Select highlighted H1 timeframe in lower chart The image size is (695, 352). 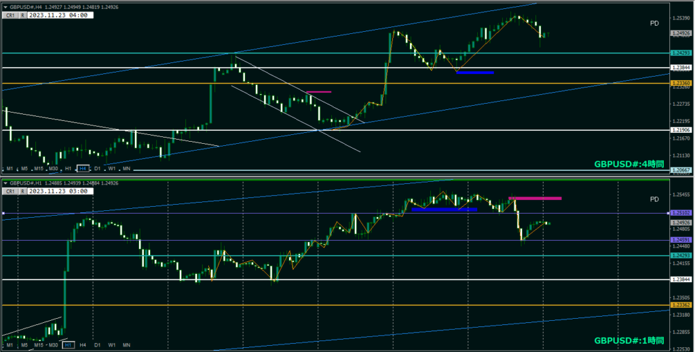click(x=68, y=345)
